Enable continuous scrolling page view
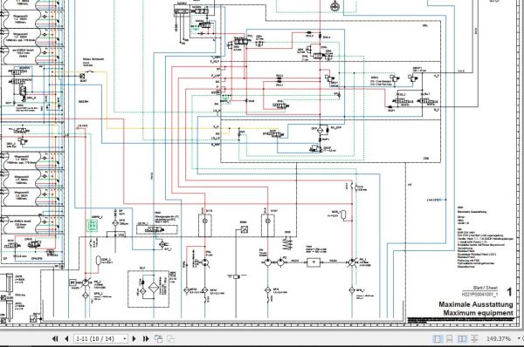Image resolution: width=524 pixels, height=347 pixels. tap(450, 338)
